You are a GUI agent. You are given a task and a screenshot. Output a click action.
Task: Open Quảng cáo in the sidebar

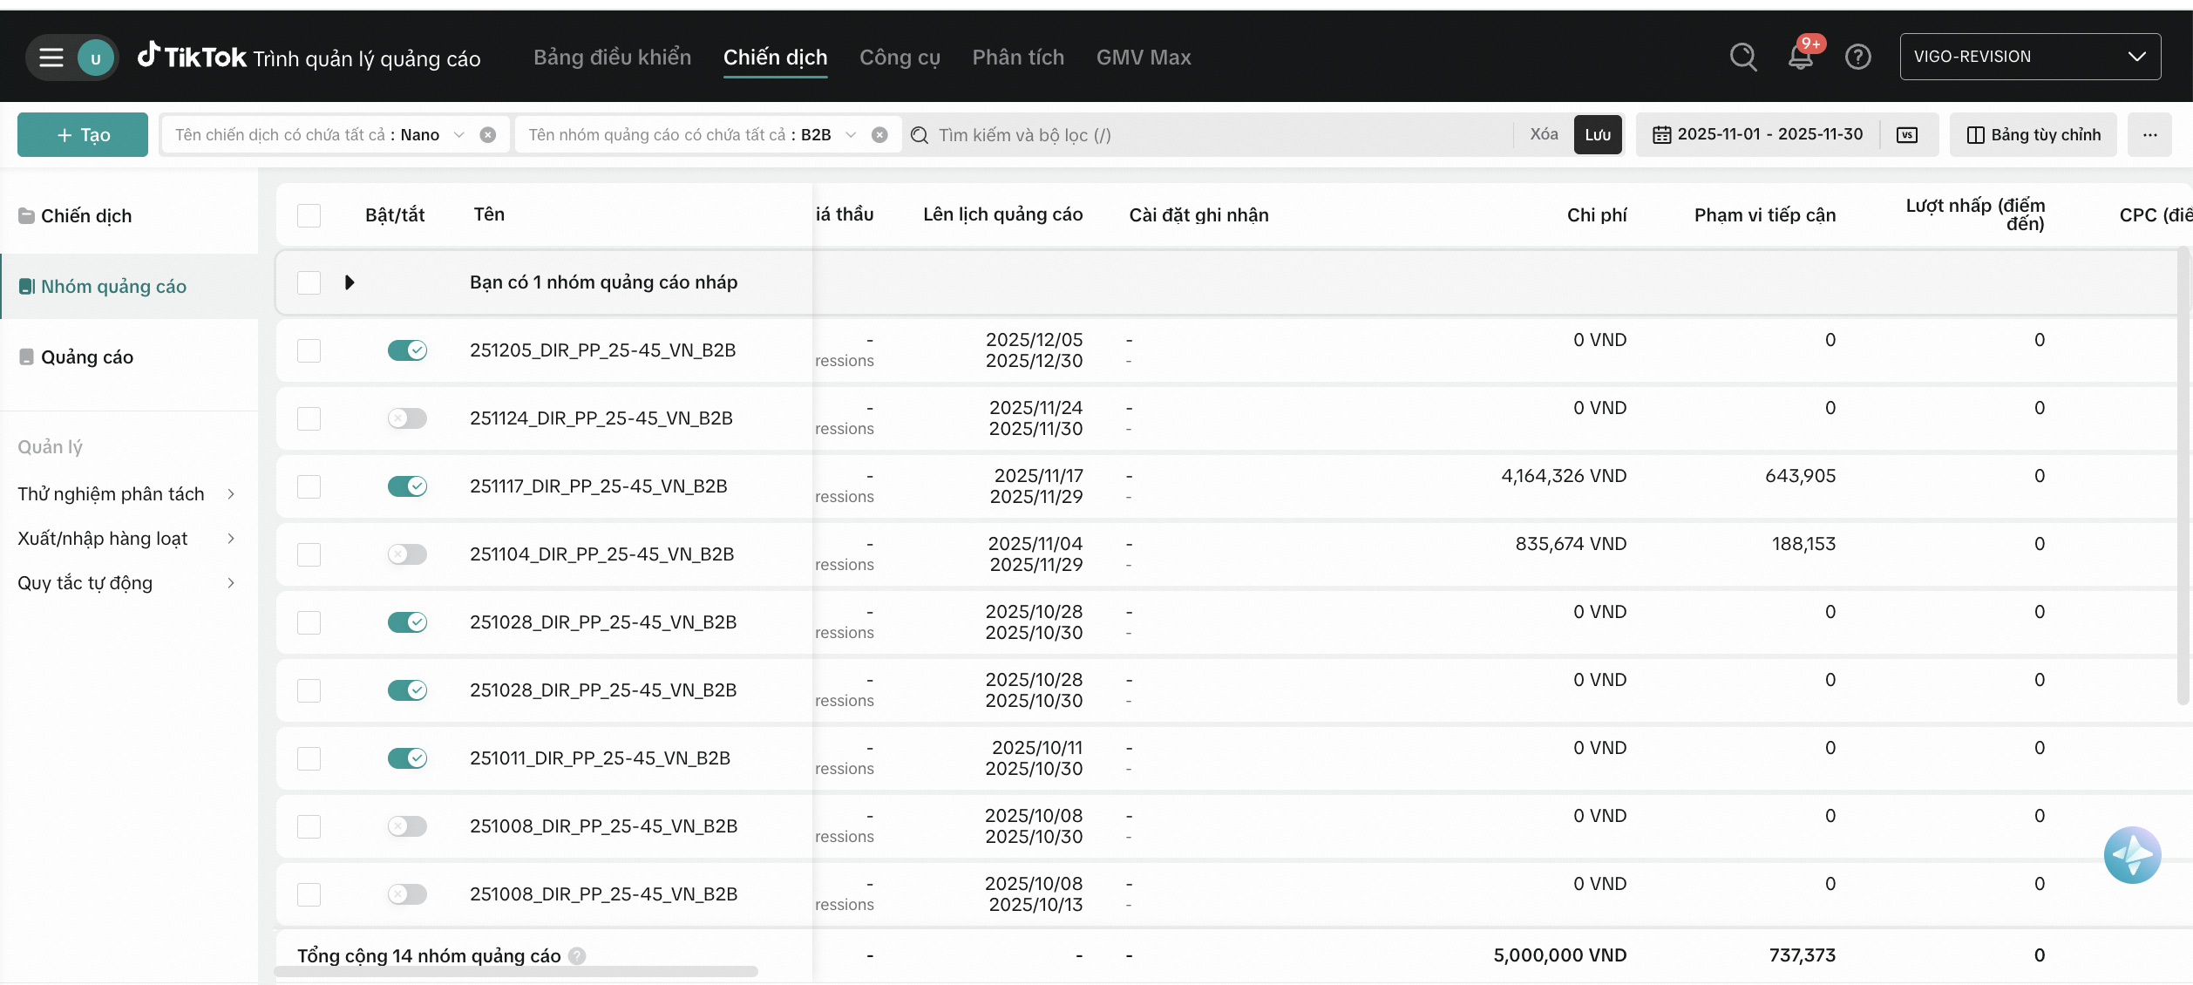coord(87,357)
